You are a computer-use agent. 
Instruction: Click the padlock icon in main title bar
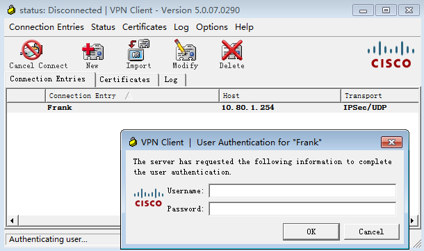(11, 10)
